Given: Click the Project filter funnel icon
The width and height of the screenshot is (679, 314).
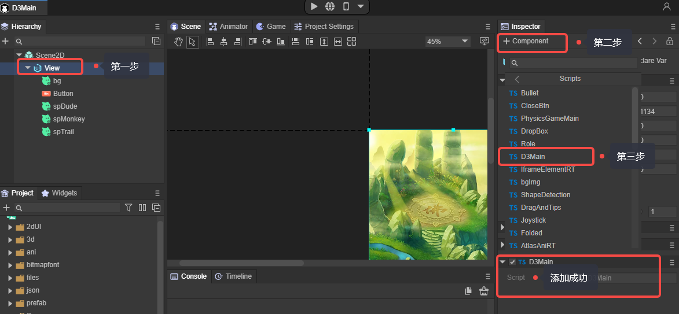Looking at the screenshot, I should point(129,208).
